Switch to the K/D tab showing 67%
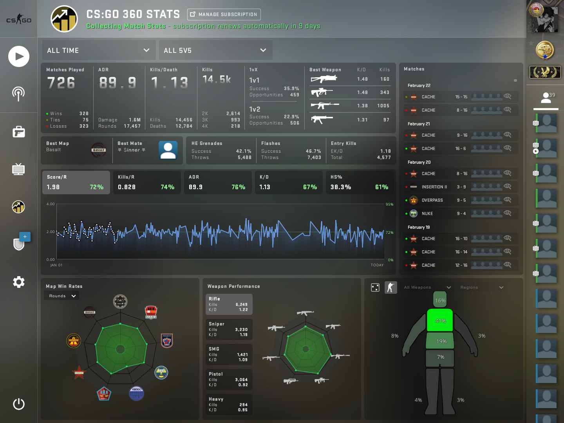564x423 pixels. click(289, 183)
